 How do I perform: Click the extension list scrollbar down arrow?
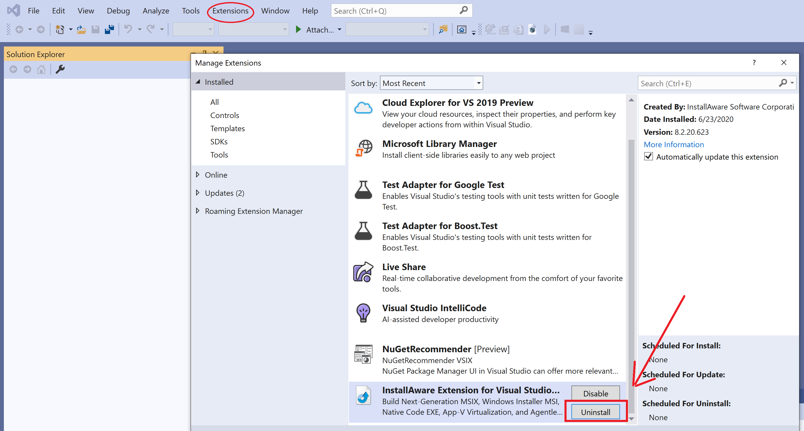[631, 419]
